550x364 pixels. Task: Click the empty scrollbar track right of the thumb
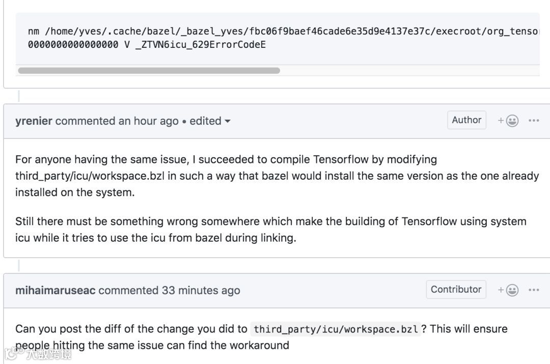coord(407,71)
